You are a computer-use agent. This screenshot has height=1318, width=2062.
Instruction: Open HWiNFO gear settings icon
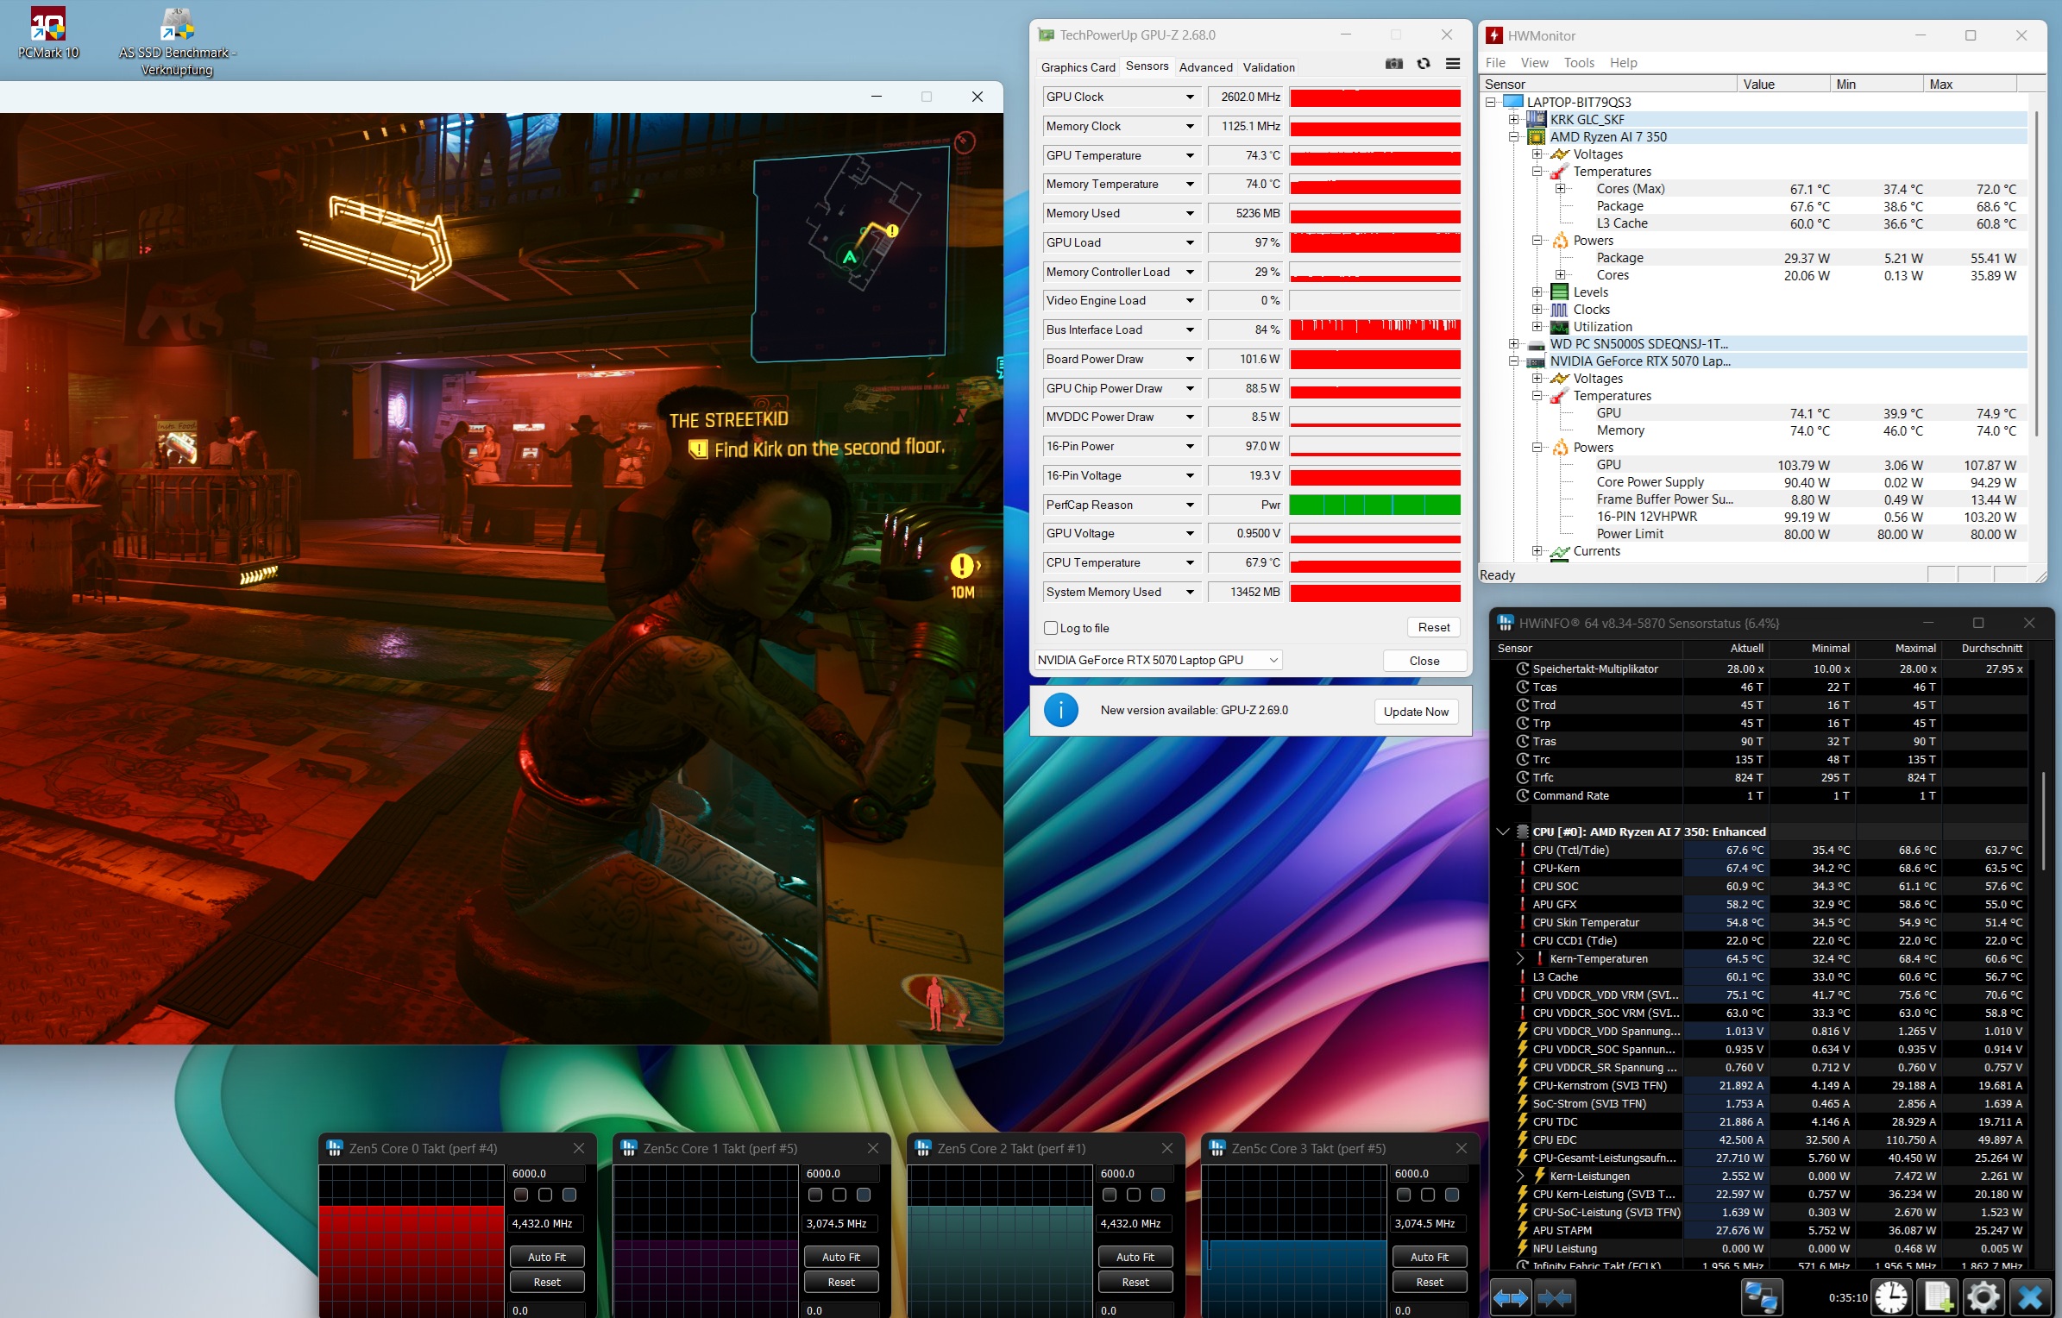[1983, 1297]
